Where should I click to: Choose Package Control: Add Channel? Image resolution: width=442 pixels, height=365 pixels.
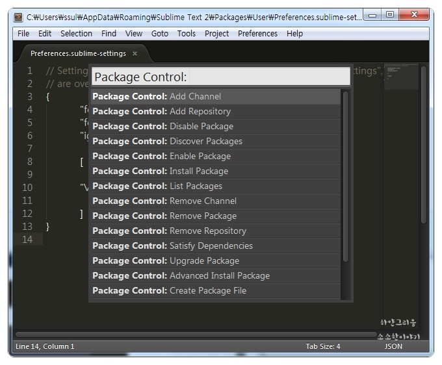[216, 97]
